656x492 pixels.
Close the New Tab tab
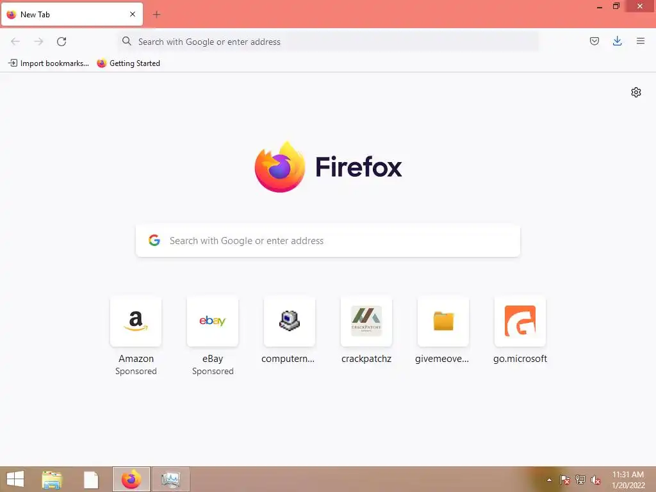tap(133, 14)
